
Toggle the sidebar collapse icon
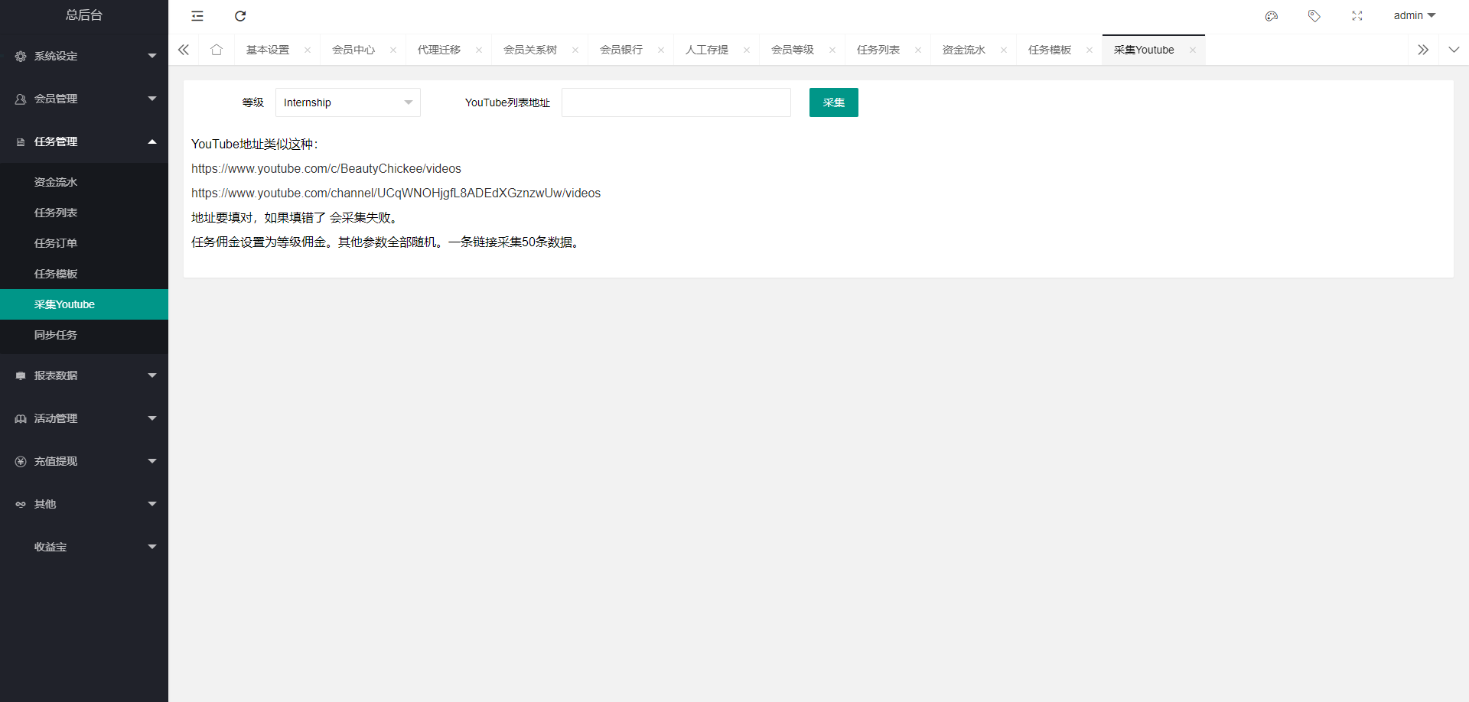pos(197,16)
